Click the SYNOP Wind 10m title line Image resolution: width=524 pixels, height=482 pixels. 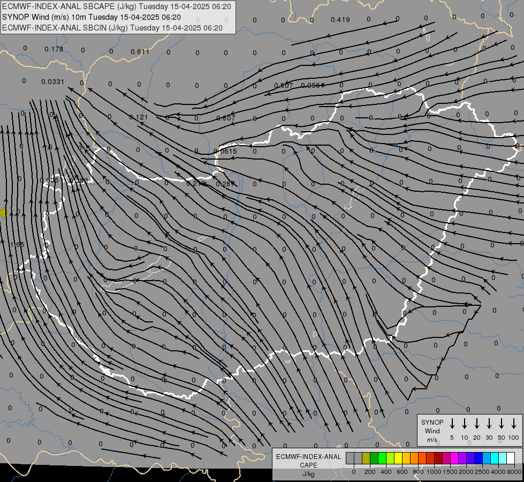coord(91,17)
